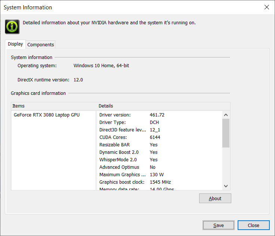The width and height of the screenshot is (275, 236).
Task: Click the Driver version value 461.72
Action: [x=157, y=115]
